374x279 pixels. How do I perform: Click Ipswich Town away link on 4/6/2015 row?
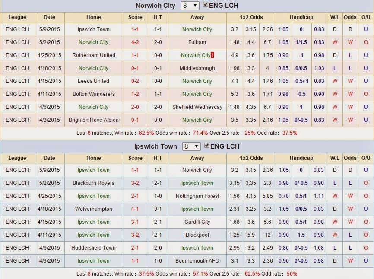coord(197,248)
